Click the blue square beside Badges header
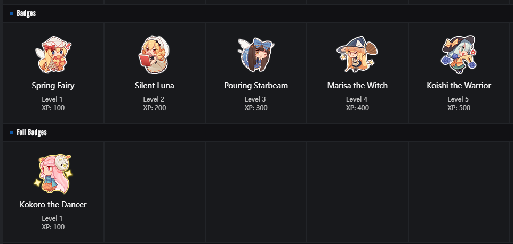The image size is (513, 244). coord(11,13)
